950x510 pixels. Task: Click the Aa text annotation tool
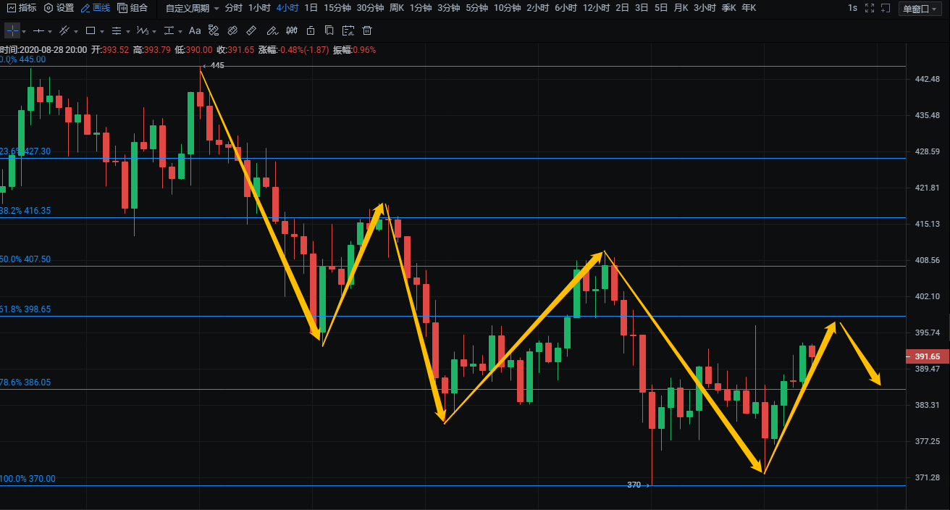coord(194,31)
